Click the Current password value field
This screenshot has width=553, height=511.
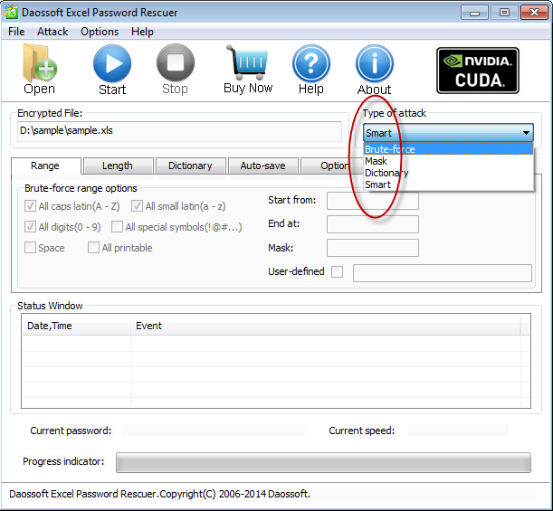click(x=215, y=431)
